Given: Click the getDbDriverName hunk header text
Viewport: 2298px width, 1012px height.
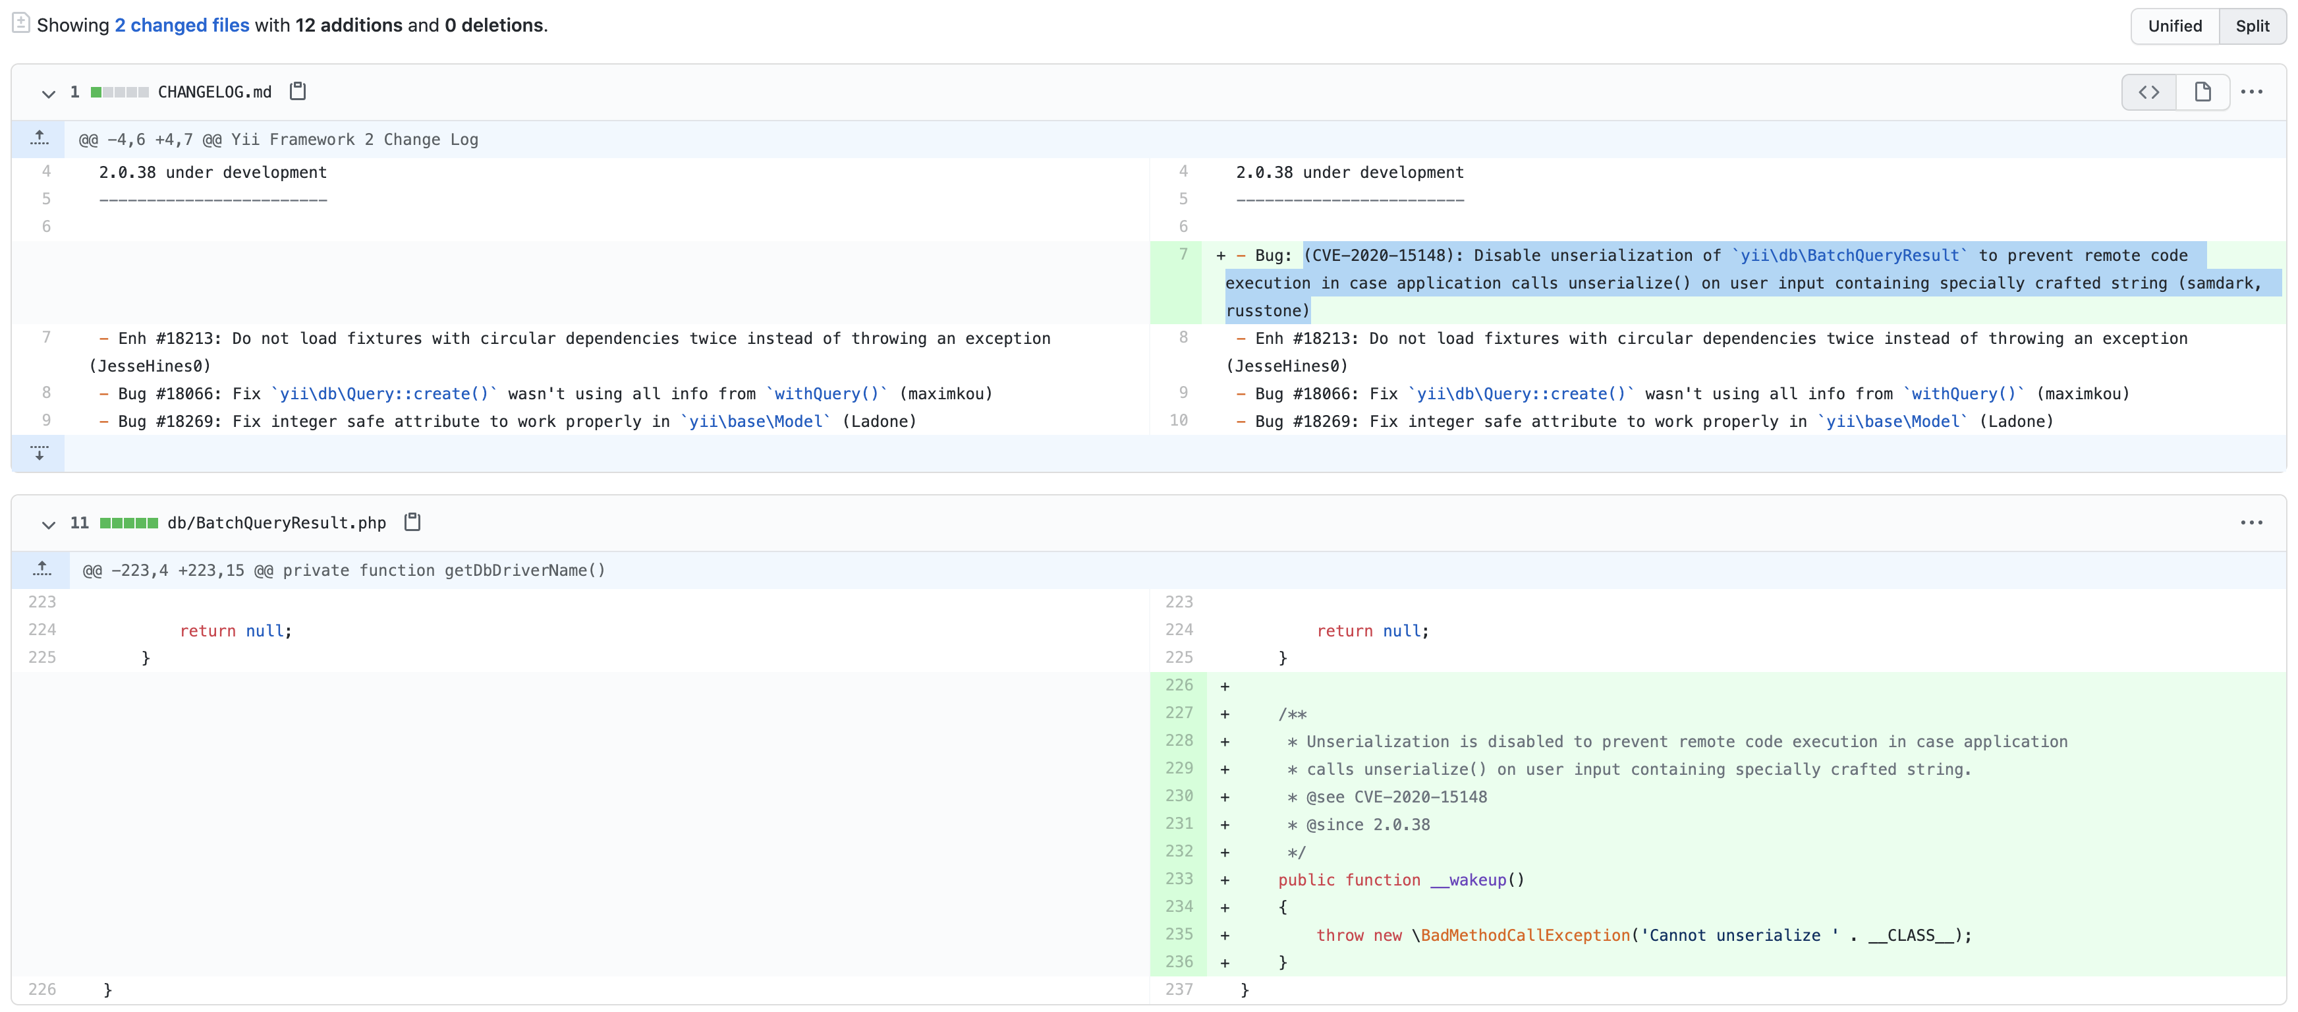Looking at the screenshot, I should point(343,571).
